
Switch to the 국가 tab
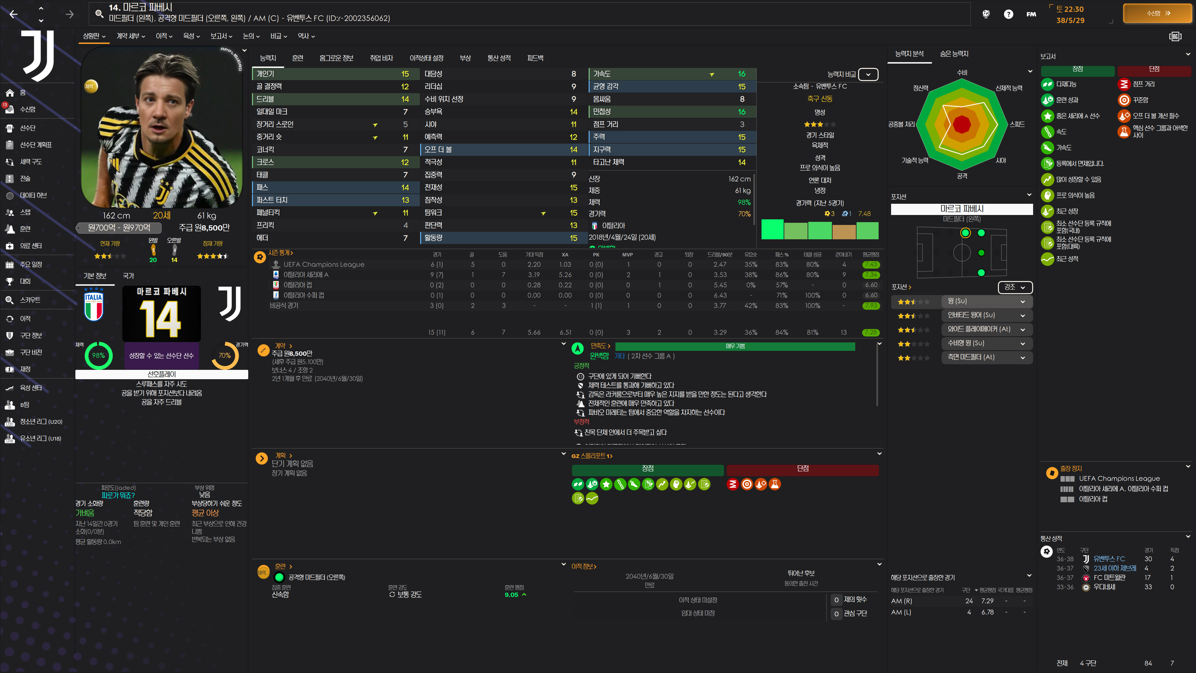(128, 276)
